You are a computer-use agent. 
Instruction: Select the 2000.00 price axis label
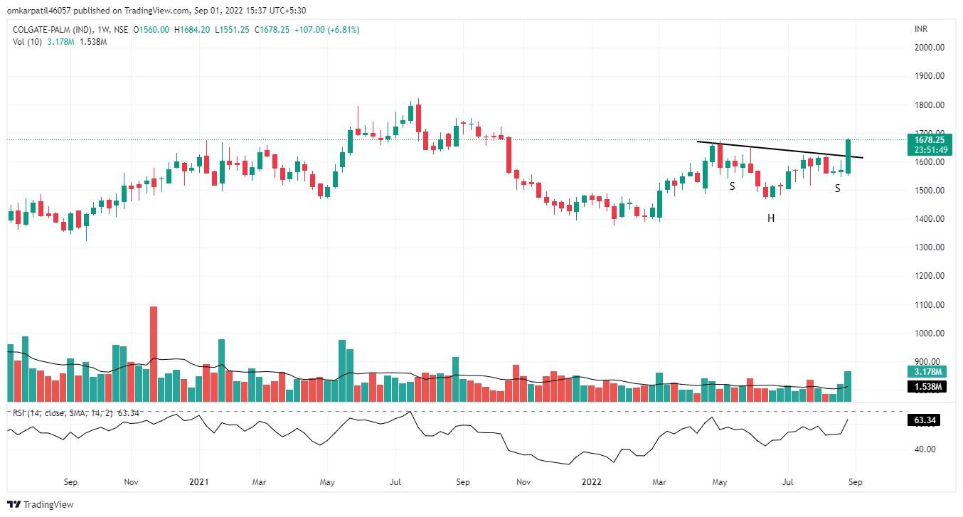(x=929, y=48)
